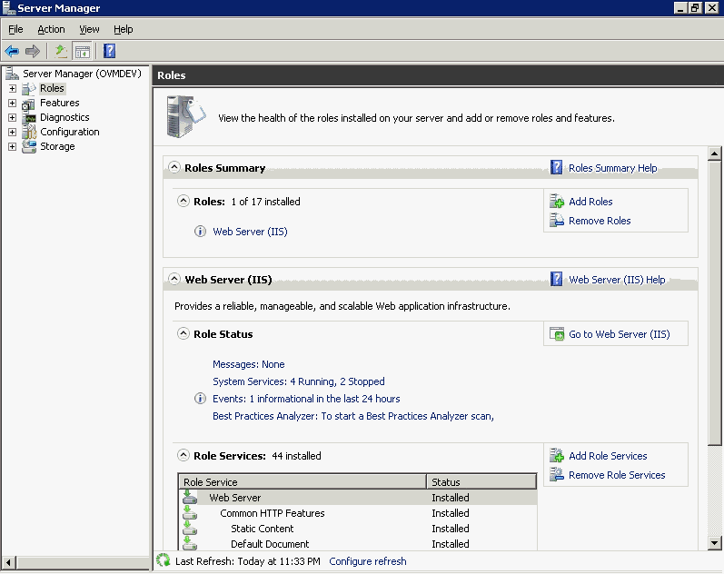
Task: Click the Status column header
Action: [481, 481]
